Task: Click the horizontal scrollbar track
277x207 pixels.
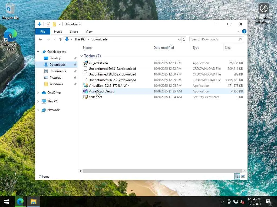Action: point(162,171)
